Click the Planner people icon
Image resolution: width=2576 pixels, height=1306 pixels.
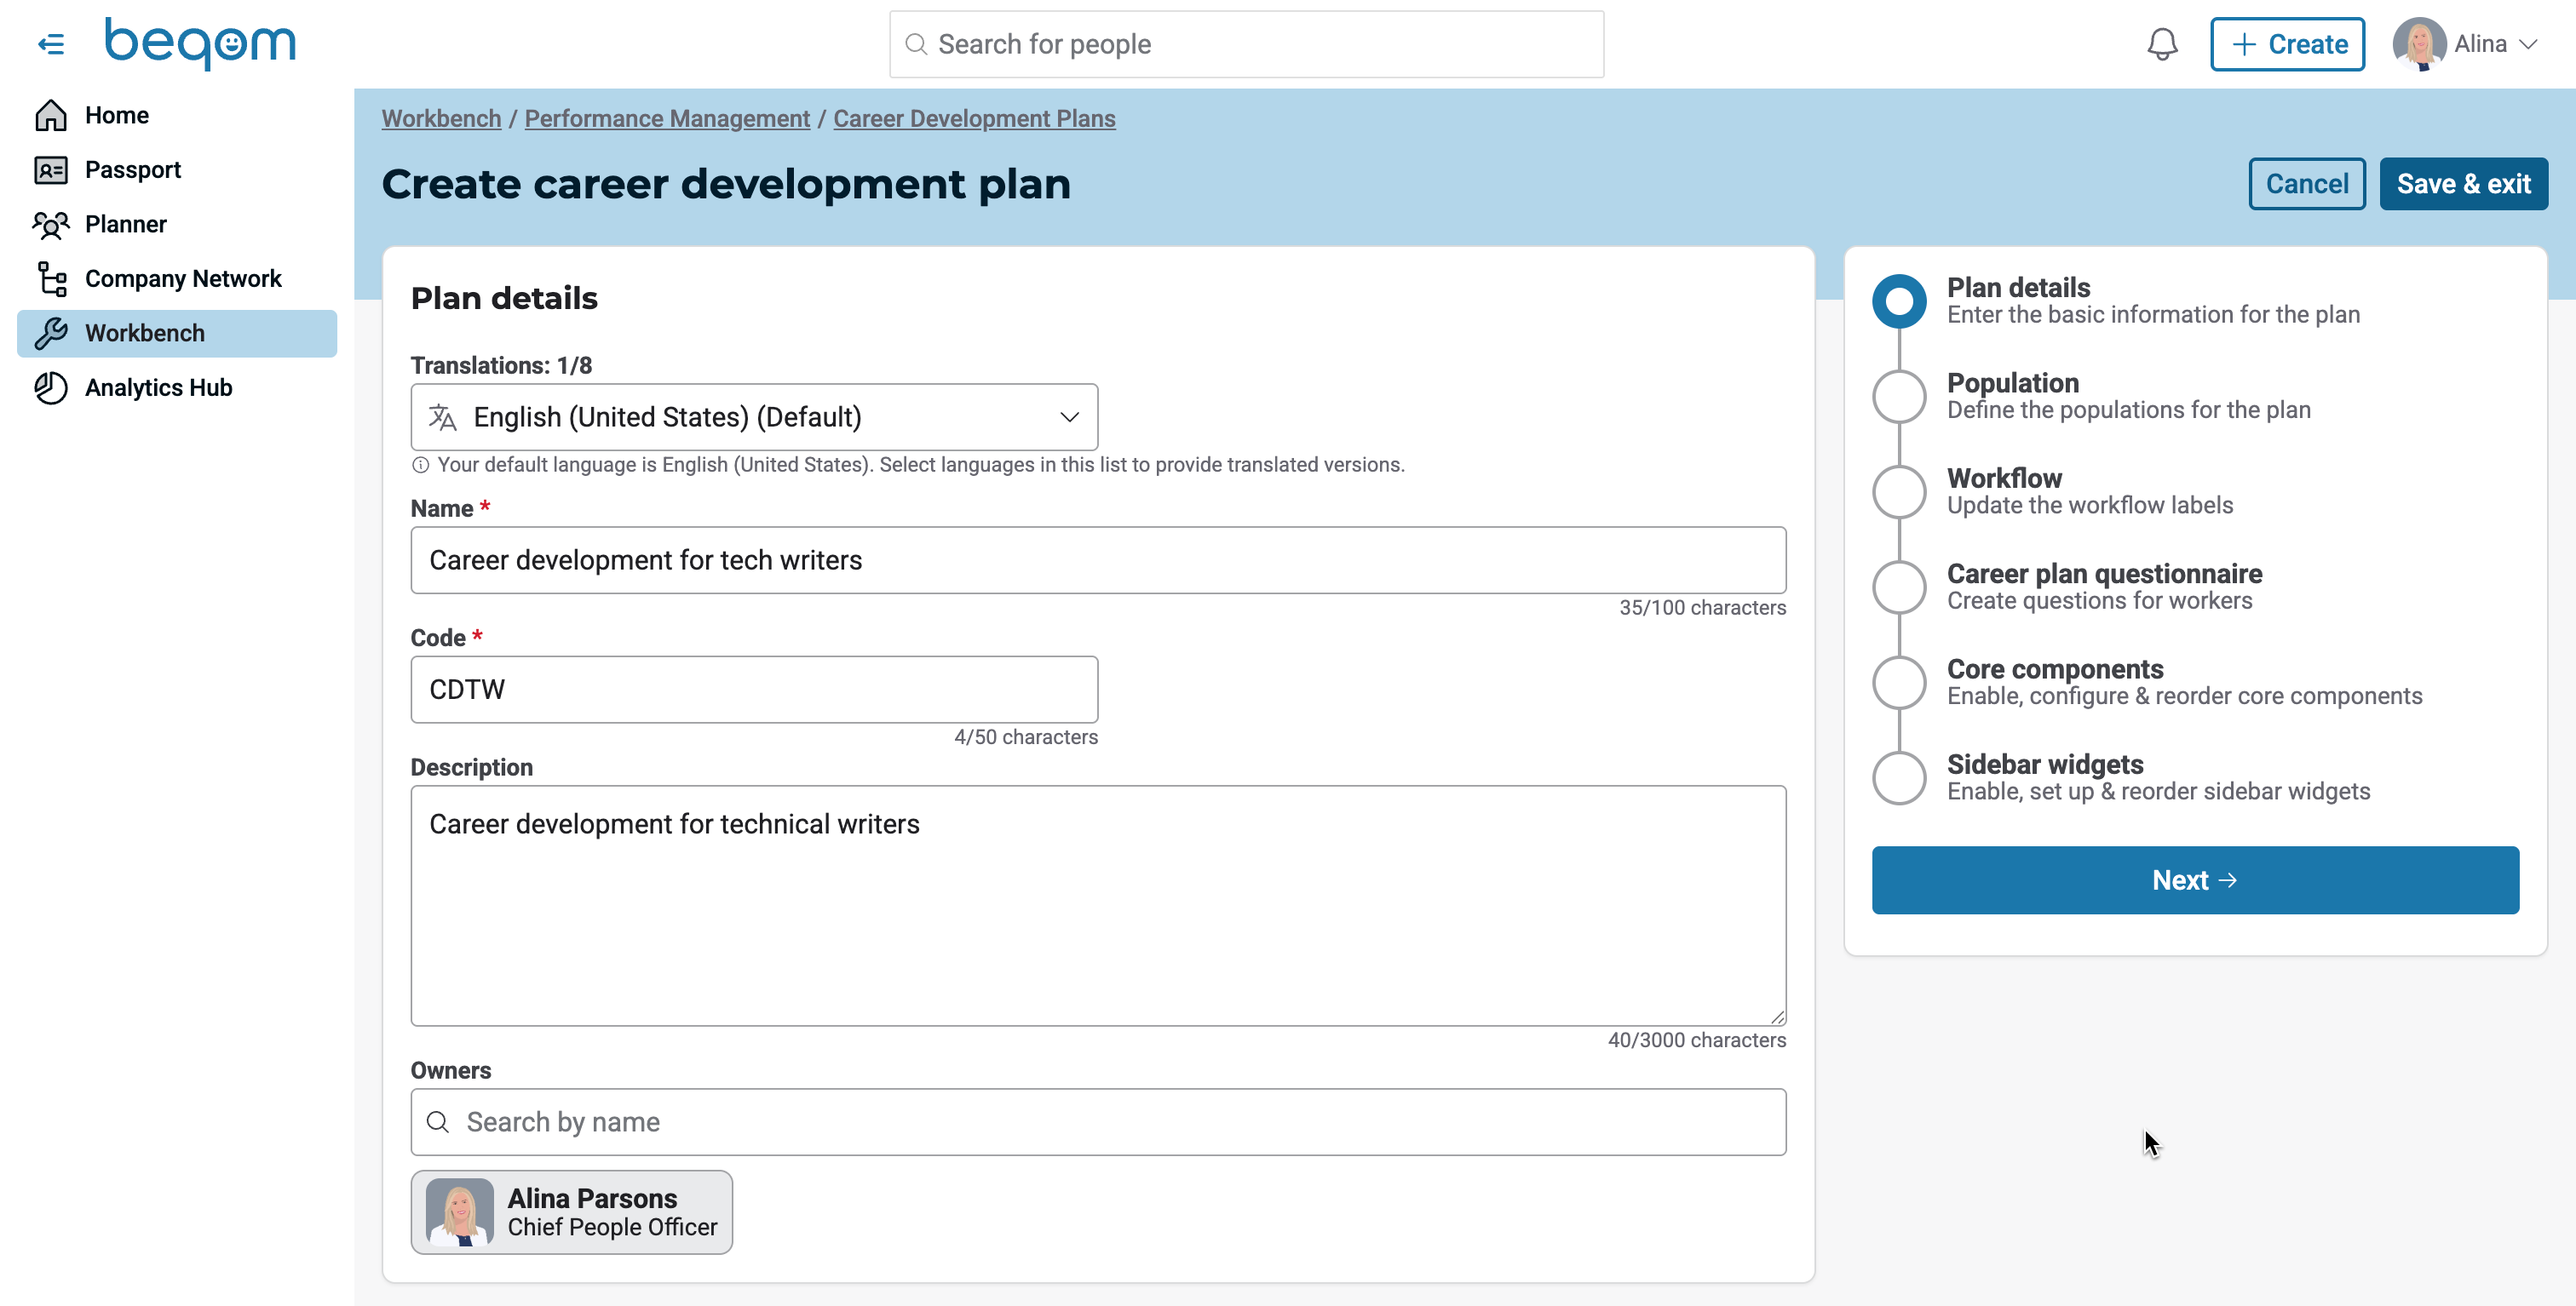tap(51, 225)
